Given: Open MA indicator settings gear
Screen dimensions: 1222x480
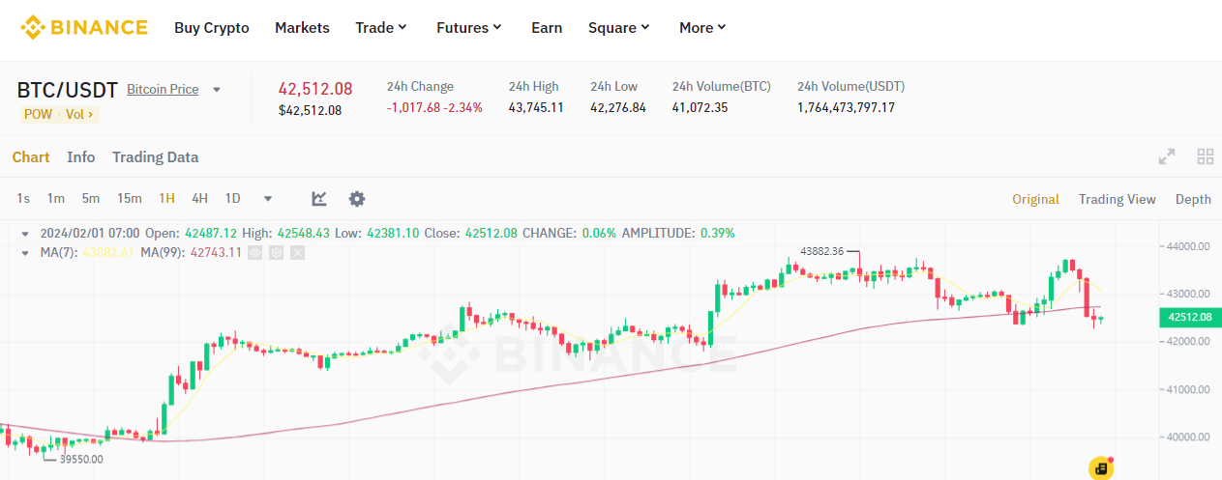Looking at the screenshot, I should (x=277, y=253).
